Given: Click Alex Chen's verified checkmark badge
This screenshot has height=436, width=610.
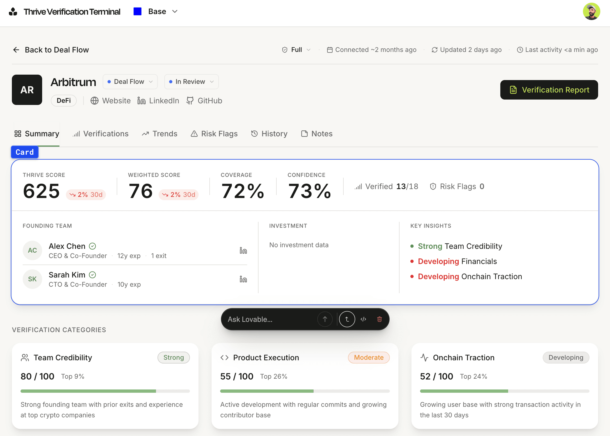Looking at the screenshot, I should tap(92, 246).
